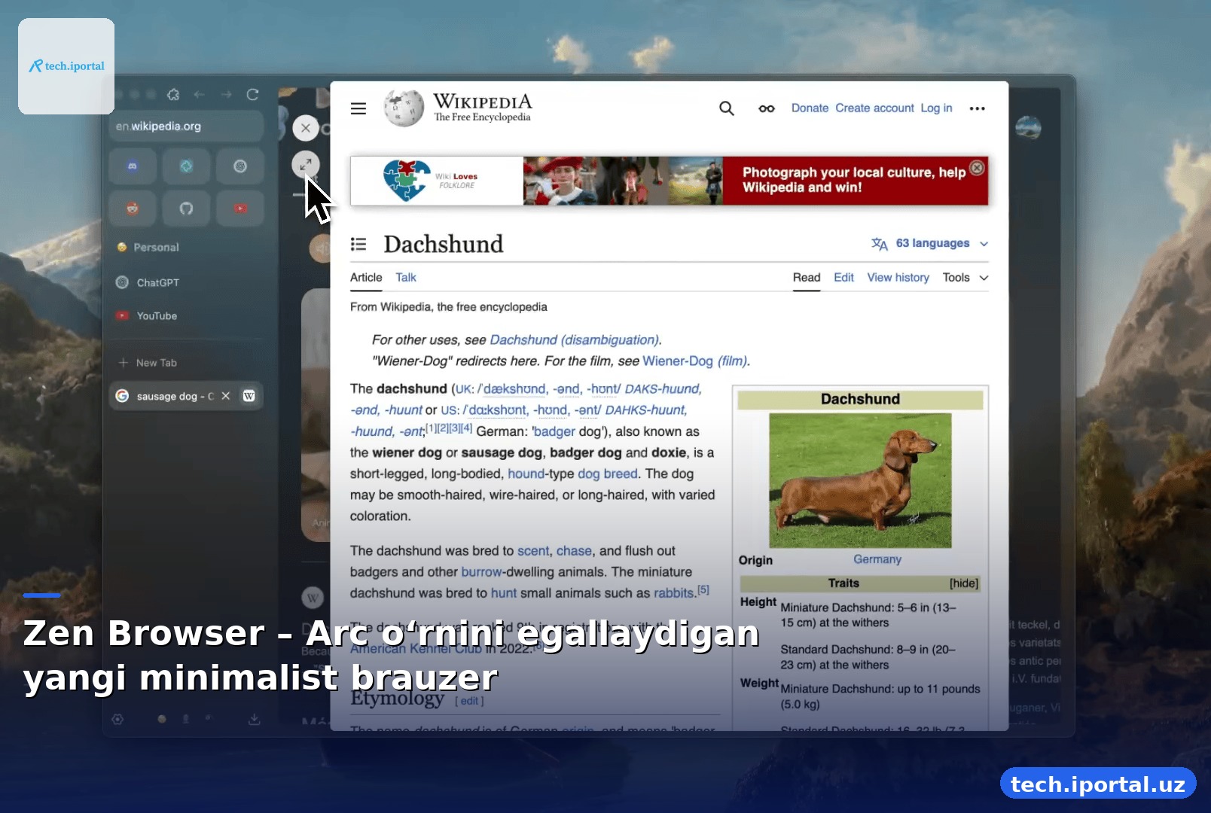Viewport: 1211px width, 813px height.
Task: Open the three-dot personal tools menu
Action: (x=977, y=108)
